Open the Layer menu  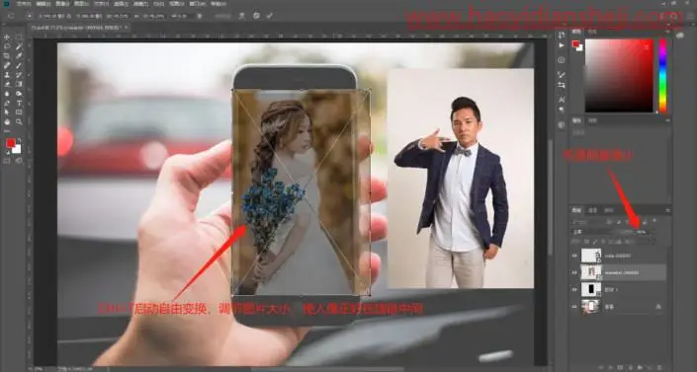pos(81,4)
